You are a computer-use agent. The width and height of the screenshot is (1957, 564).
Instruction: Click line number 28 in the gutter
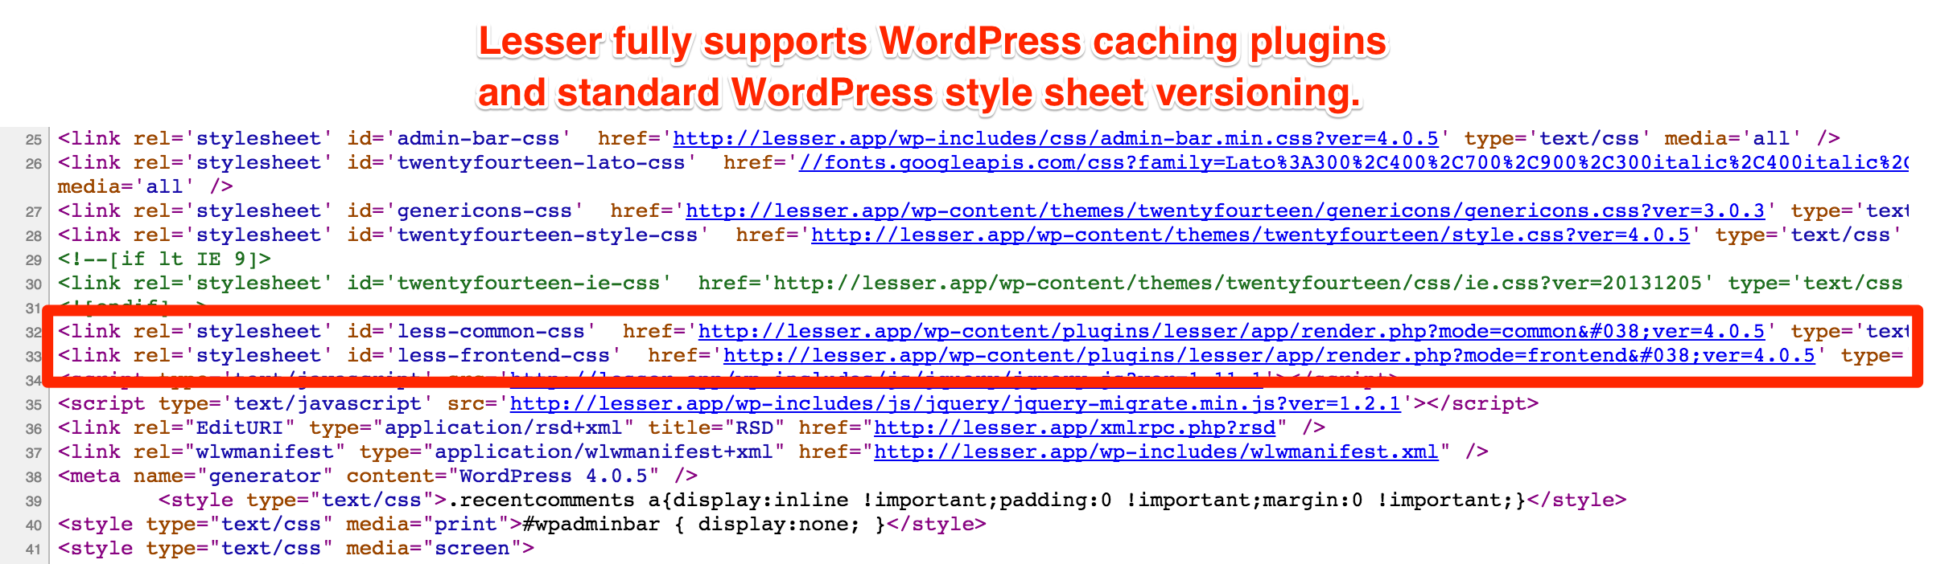pos(33,236)
